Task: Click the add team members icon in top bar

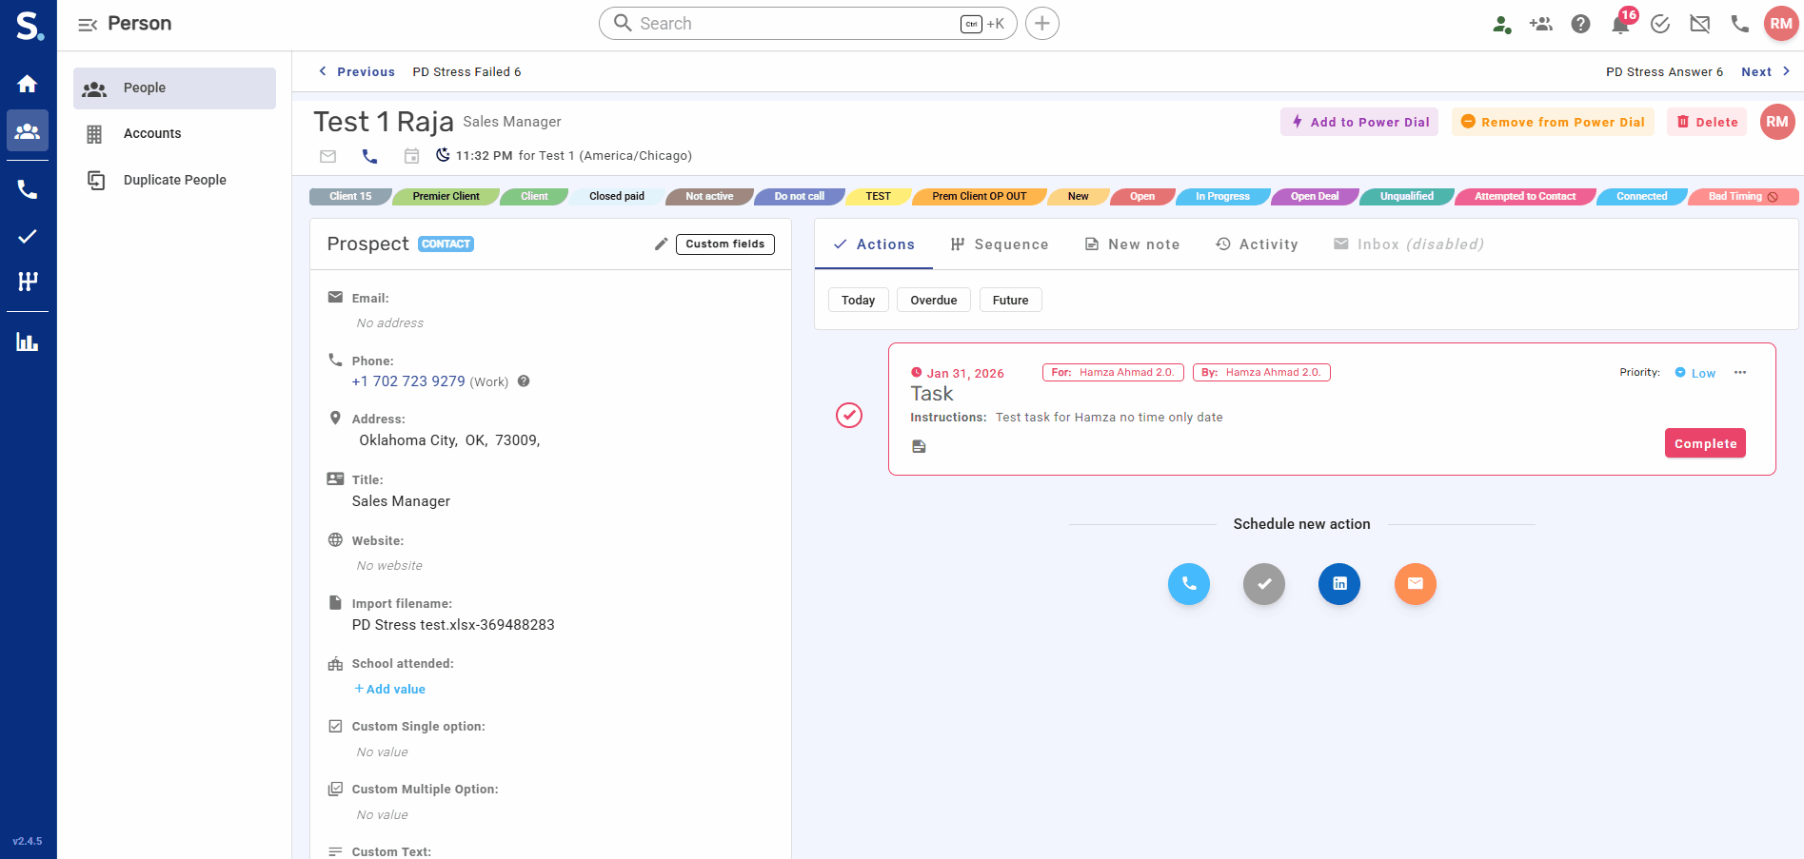Action: (x=1541, y=25)
